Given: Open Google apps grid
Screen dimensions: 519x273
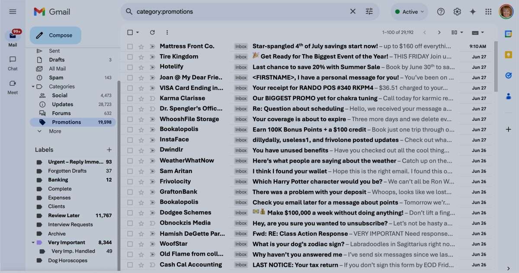Looking at the screenshot, I should click(x=488, y=12).
